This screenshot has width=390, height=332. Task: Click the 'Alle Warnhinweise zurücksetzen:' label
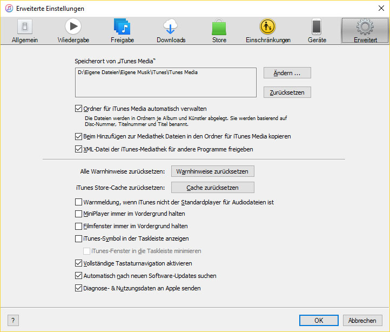tap(123, 171)
